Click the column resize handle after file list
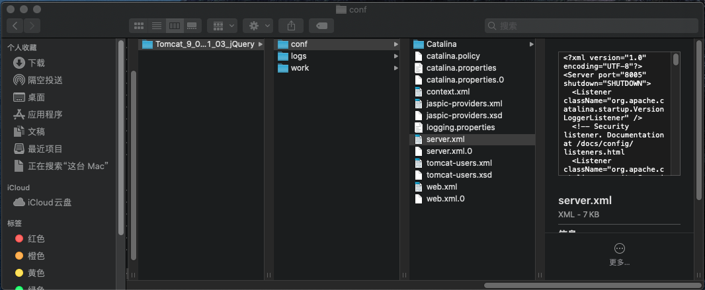Screen dimensions: 705x290 tap(540, 275)
